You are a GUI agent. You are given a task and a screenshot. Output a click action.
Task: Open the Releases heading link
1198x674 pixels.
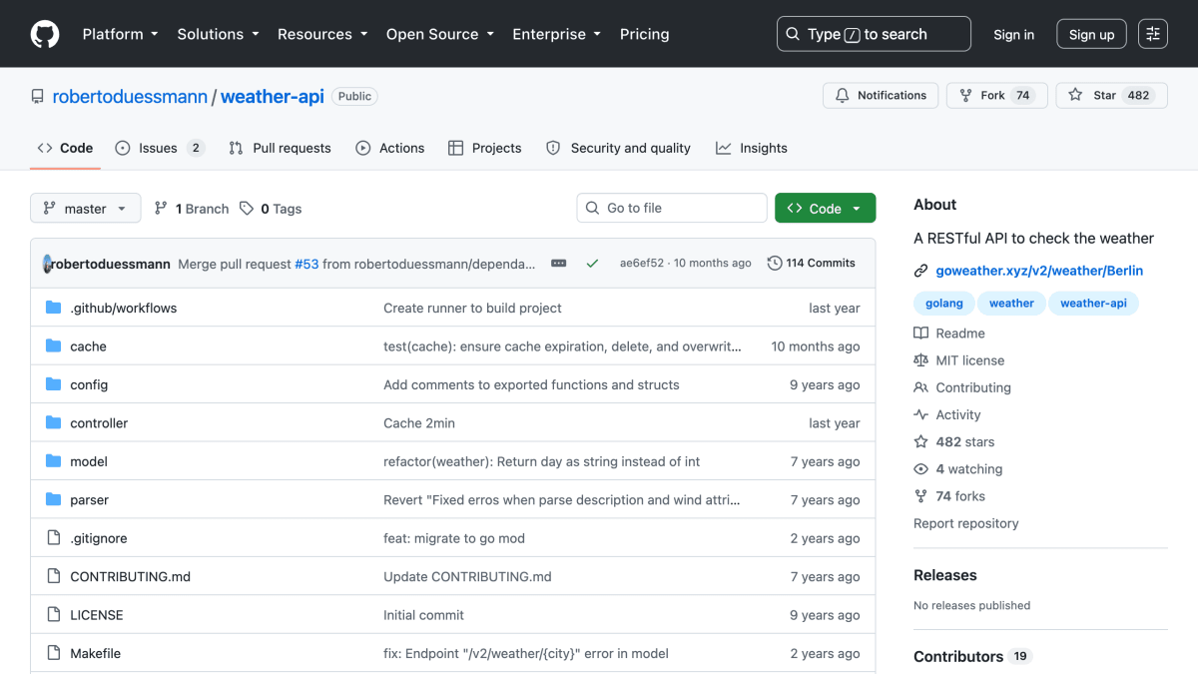tap(945, 575)
